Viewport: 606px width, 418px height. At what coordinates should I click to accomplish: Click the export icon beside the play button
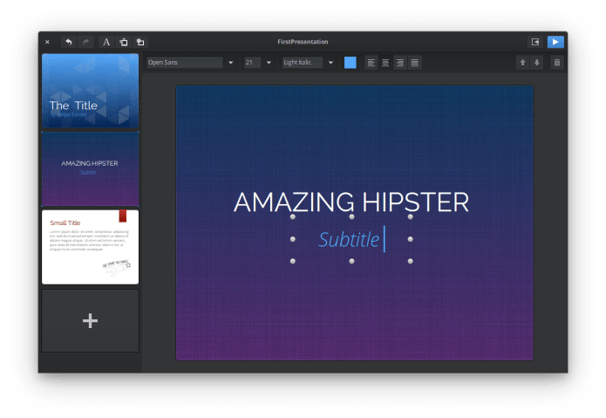pyautogui.click(x=535, y=41)
